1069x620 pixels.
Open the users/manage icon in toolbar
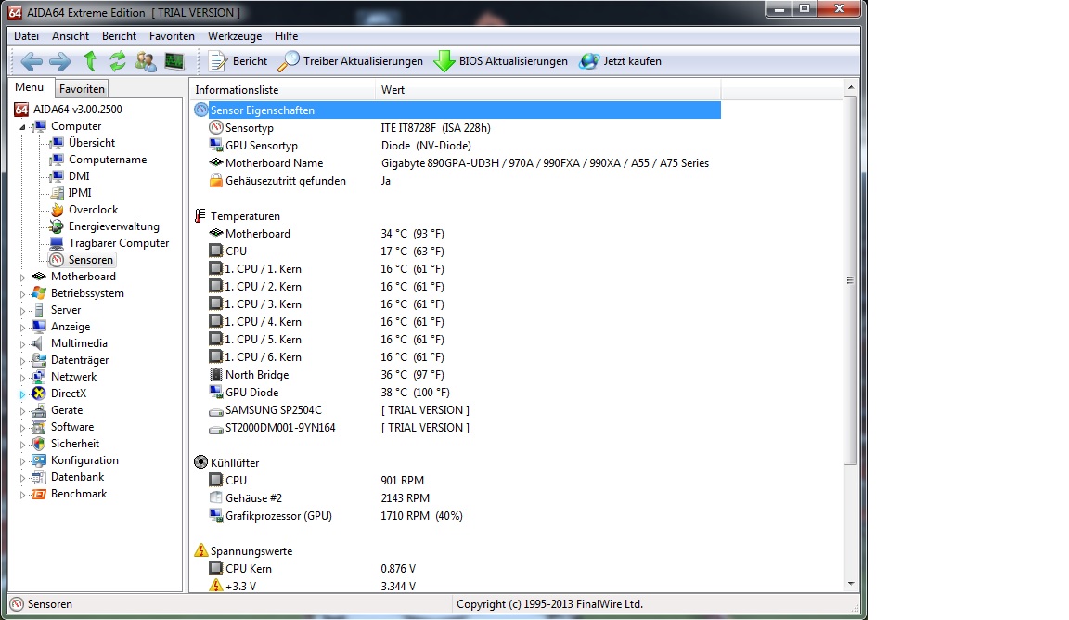point(145,61)
